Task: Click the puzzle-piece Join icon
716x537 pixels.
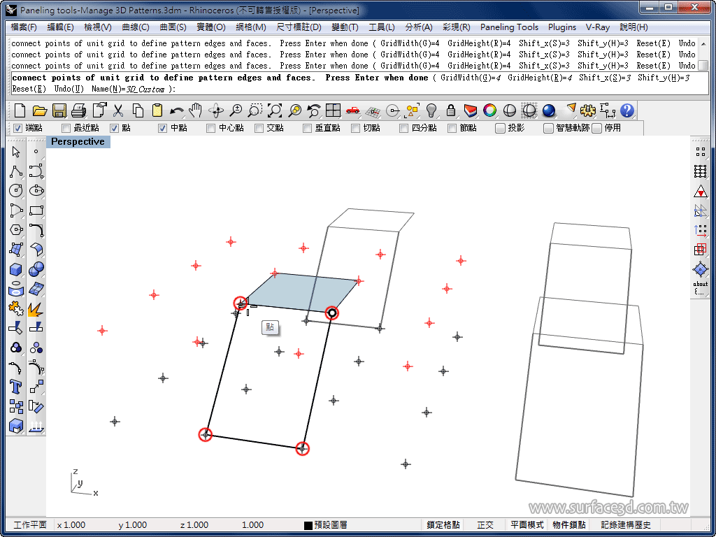Action: [x=16, y=308]
